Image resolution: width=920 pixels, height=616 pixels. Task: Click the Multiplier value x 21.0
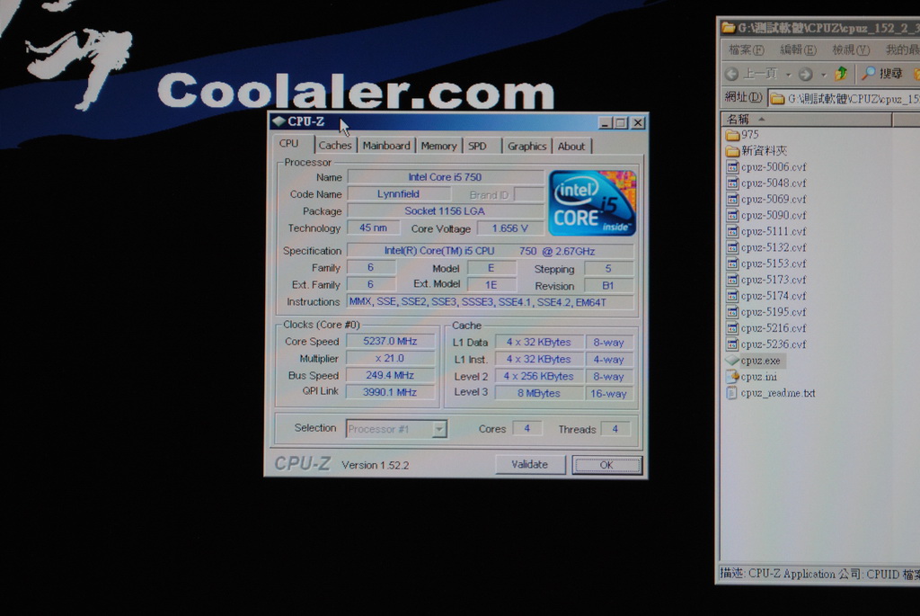[390, 358]
